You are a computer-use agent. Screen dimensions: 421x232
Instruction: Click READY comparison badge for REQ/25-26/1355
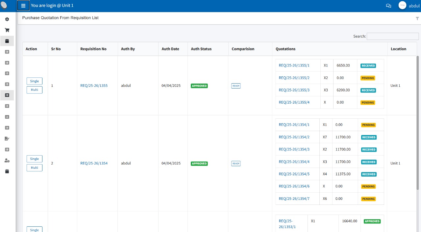236,86
